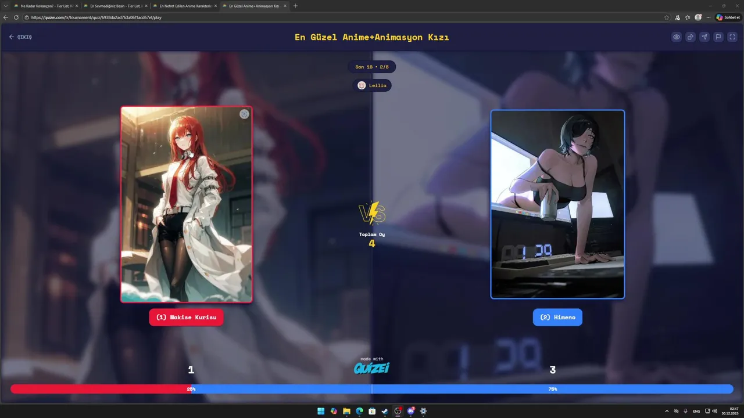Click the red 25% vote bar segment
The height and width of the screenshot is (418, 744).
tap(101, 389)
